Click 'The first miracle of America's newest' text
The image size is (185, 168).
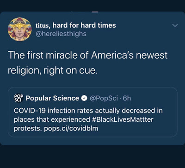[x=88, y=55]
